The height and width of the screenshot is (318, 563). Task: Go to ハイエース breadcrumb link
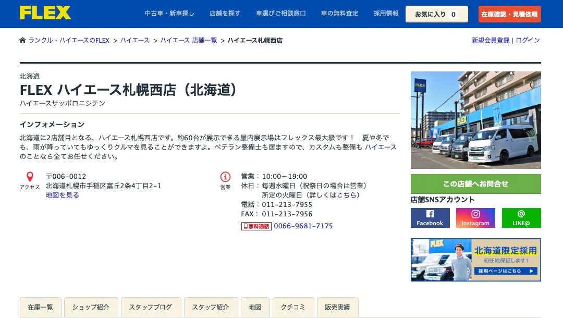pyautogui.click(x=134, y=40)
